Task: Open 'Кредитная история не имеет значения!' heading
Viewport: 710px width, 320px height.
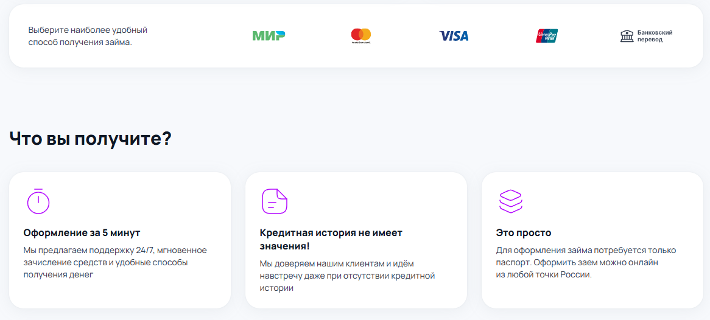Action: [331, 239]
